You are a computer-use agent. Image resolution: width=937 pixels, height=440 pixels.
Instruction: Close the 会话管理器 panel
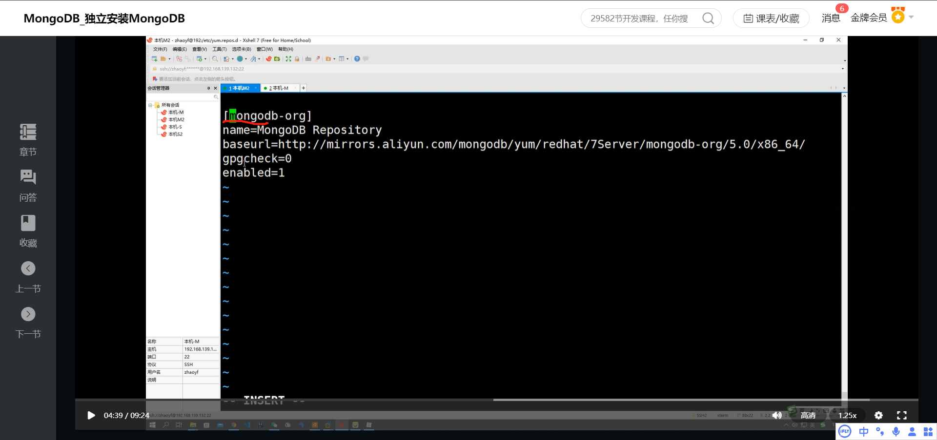(215, 88)
